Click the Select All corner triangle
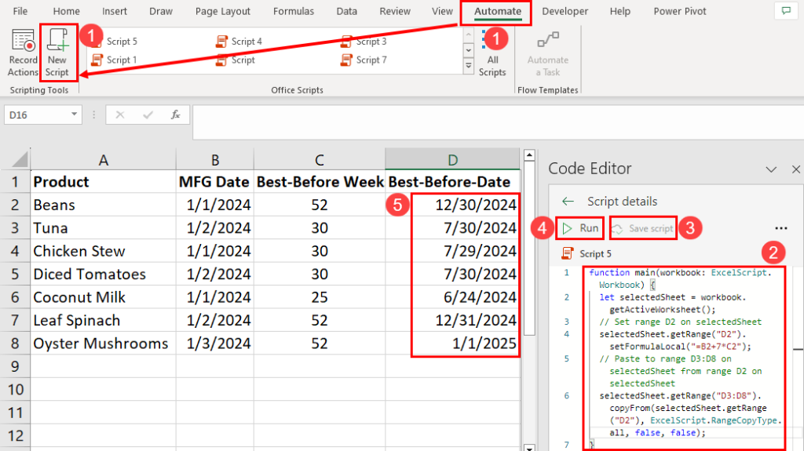804x451 pixels. pyautogui.click(x=19, y=160)
